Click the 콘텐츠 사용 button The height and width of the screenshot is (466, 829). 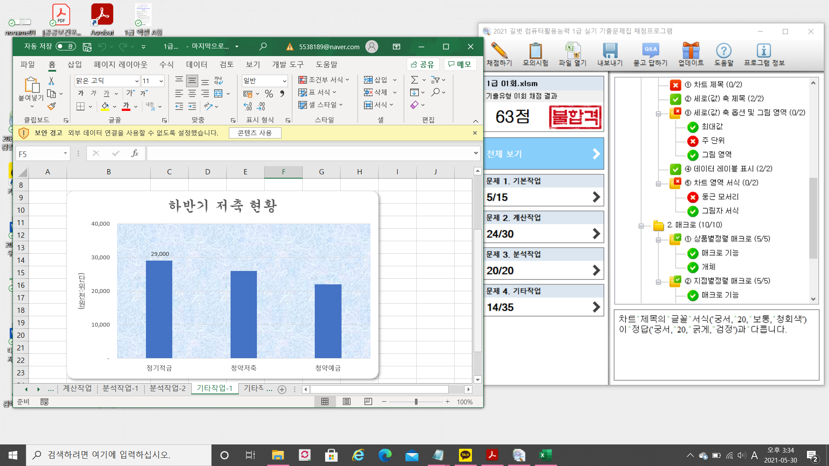click(255, 133)
